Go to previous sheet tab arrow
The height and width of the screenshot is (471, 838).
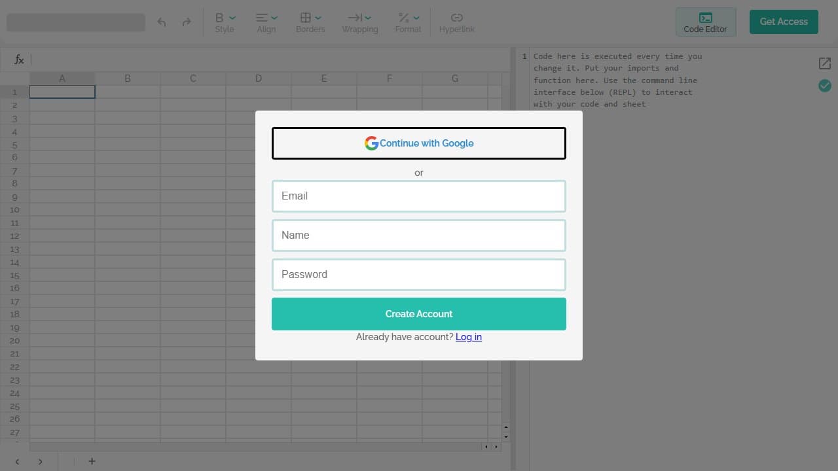coord(17,461)
